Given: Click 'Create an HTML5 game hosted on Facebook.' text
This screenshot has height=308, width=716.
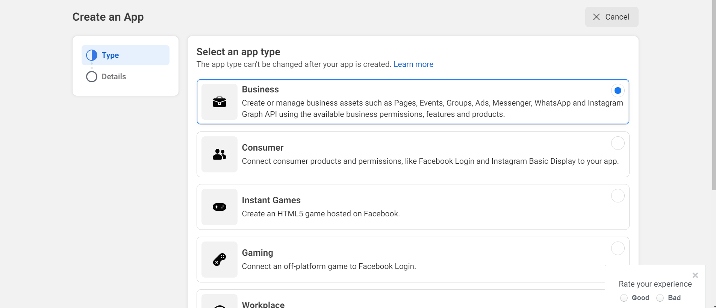Looking at the screenshot, I should point(321,214).
